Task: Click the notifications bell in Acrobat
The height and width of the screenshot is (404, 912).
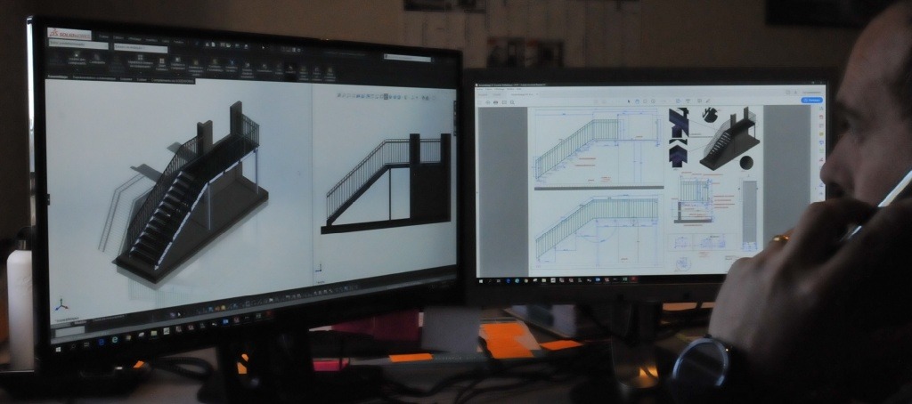Action: [795, 93]
